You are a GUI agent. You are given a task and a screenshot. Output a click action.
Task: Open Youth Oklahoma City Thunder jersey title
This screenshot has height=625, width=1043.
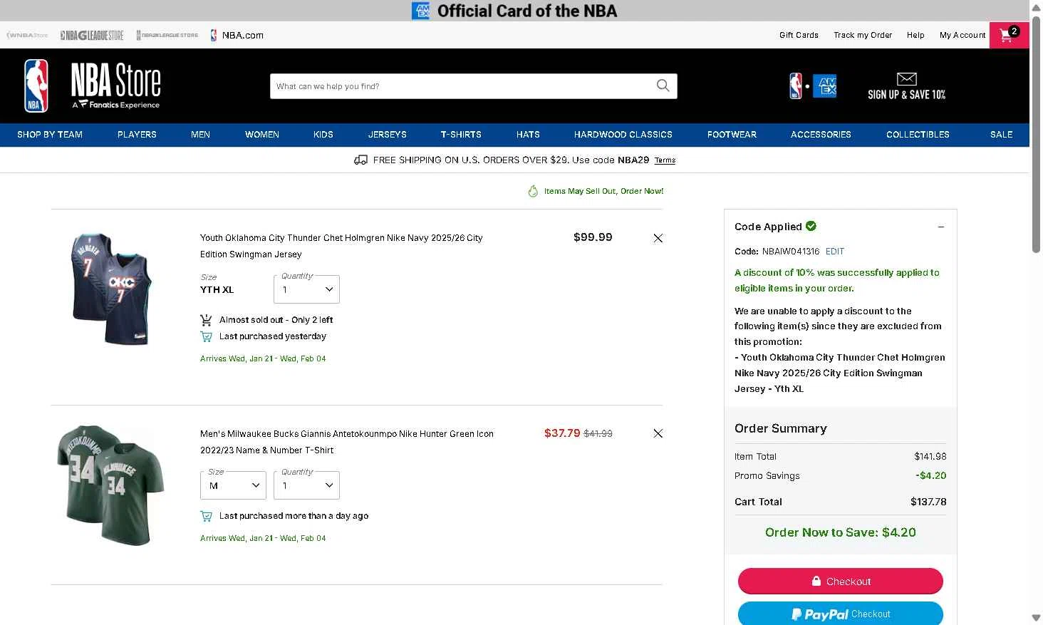pos(341,246)
